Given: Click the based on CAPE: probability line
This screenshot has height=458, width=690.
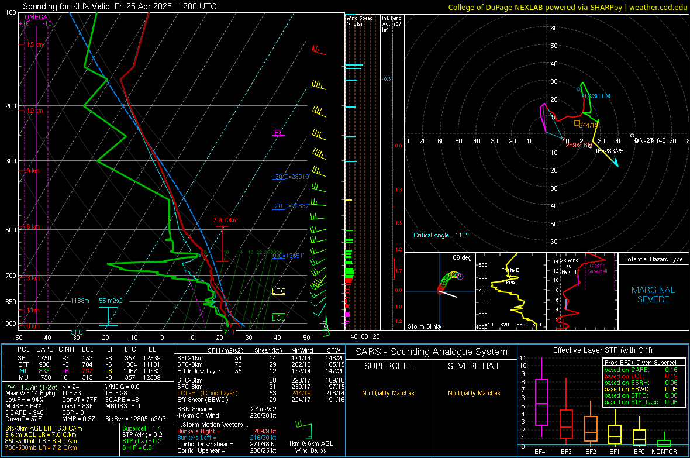Looking at the screenshot, I should click(x=641, y=370).
